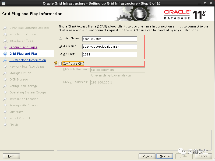Go back with the Back button
This screenshot has width=215, height=161.
tap(147, 156)
